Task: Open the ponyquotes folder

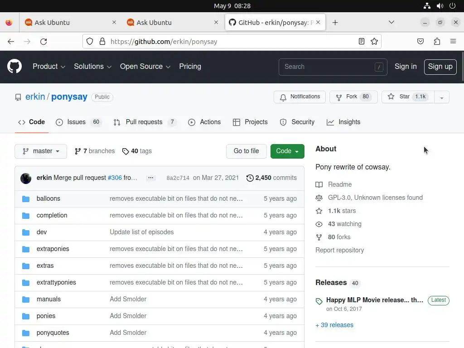Action: (53, 333)
